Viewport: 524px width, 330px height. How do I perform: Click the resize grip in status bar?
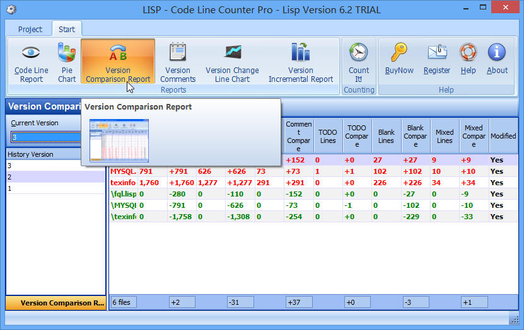515,320
